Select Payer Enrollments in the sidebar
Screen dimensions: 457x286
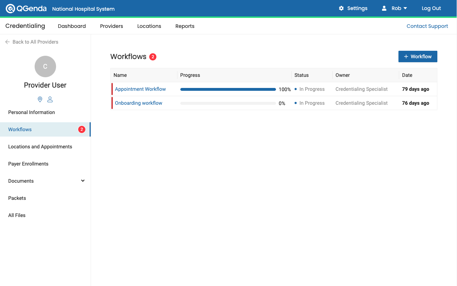(28, 164)
